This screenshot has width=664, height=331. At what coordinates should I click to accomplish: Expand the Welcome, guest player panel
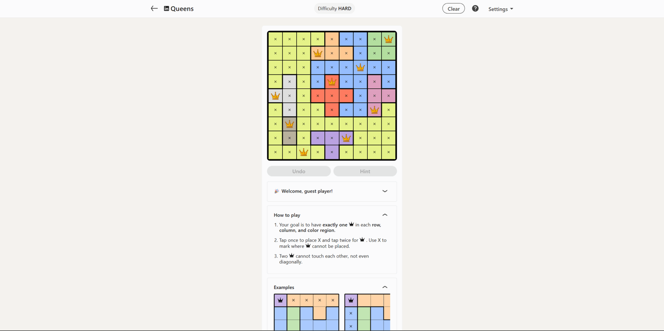point(332,191)
